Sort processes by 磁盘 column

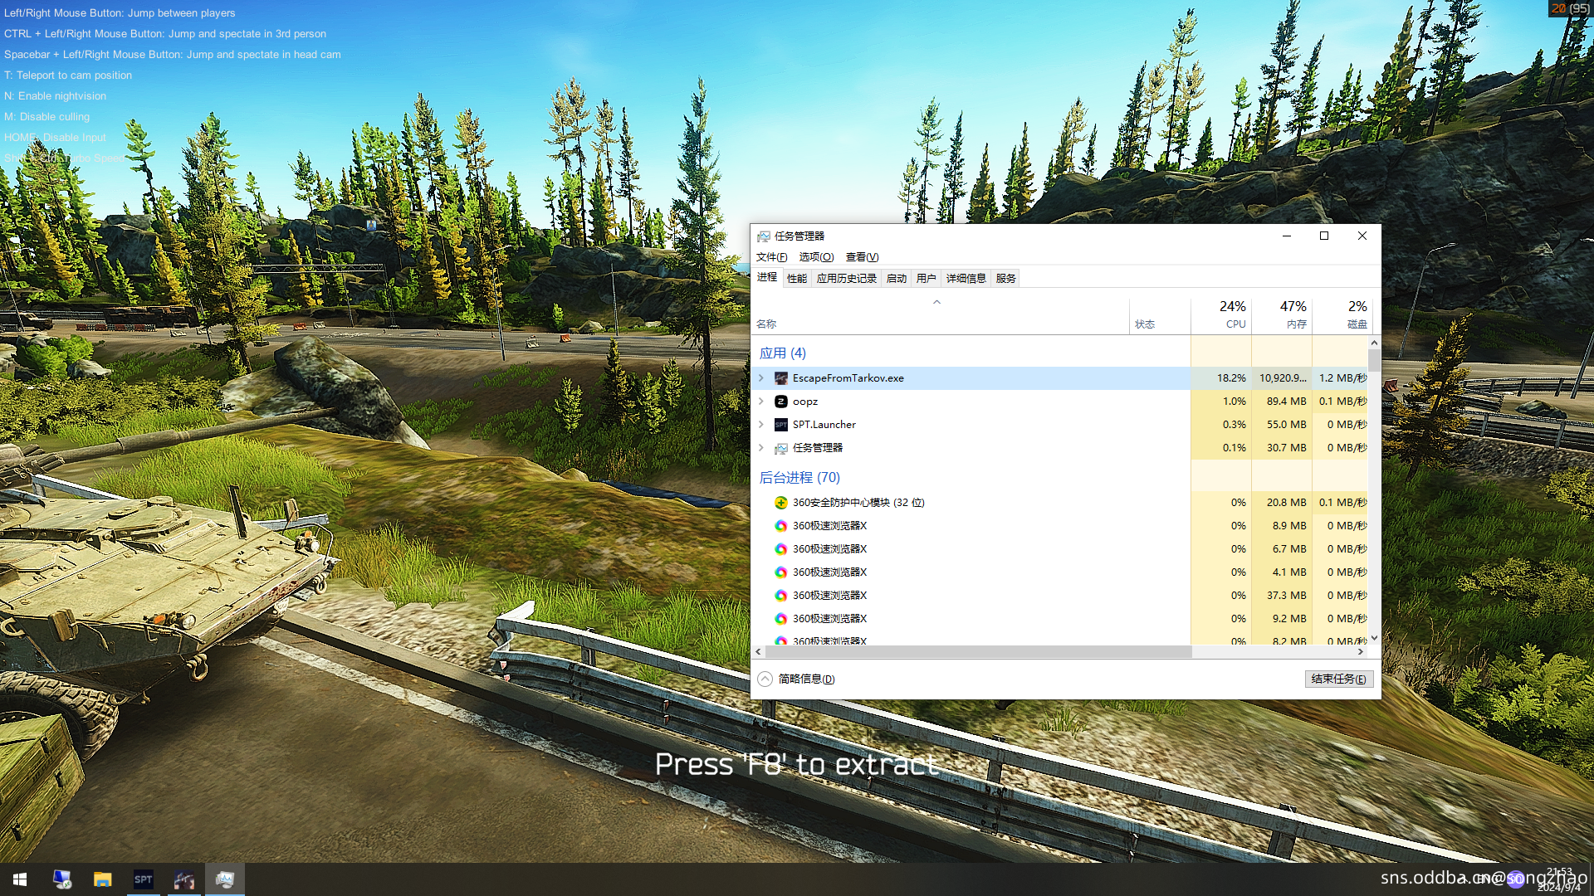coord(1342,315)
